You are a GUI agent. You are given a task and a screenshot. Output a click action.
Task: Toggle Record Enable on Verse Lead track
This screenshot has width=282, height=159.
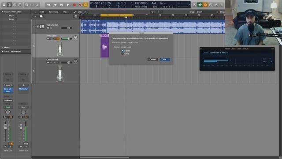(x=55, y=39)
